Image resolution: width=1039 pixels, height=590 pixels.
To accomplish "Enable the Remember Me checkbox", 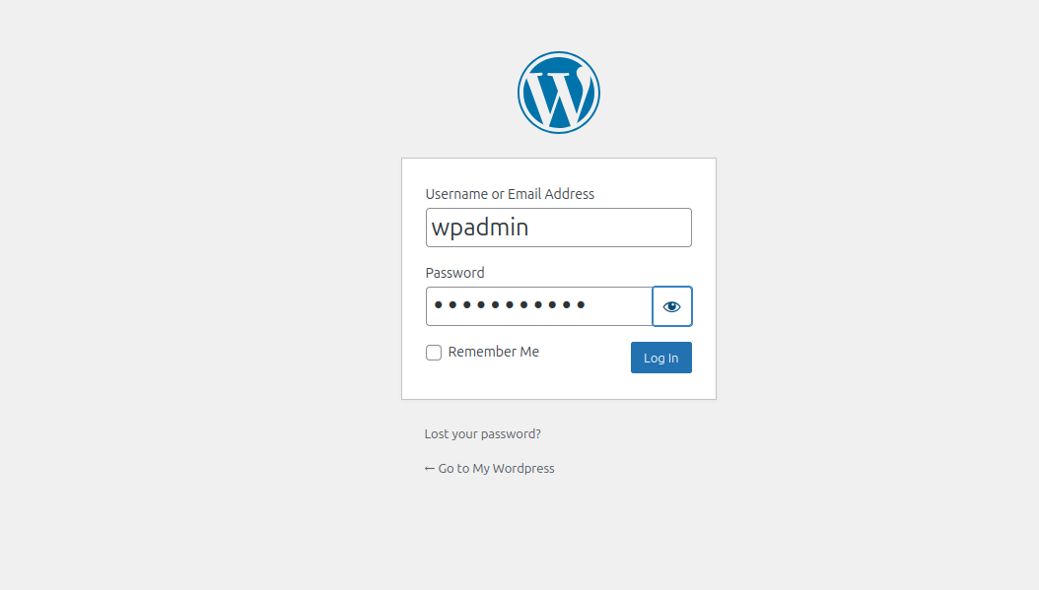I will click(434, 353).
